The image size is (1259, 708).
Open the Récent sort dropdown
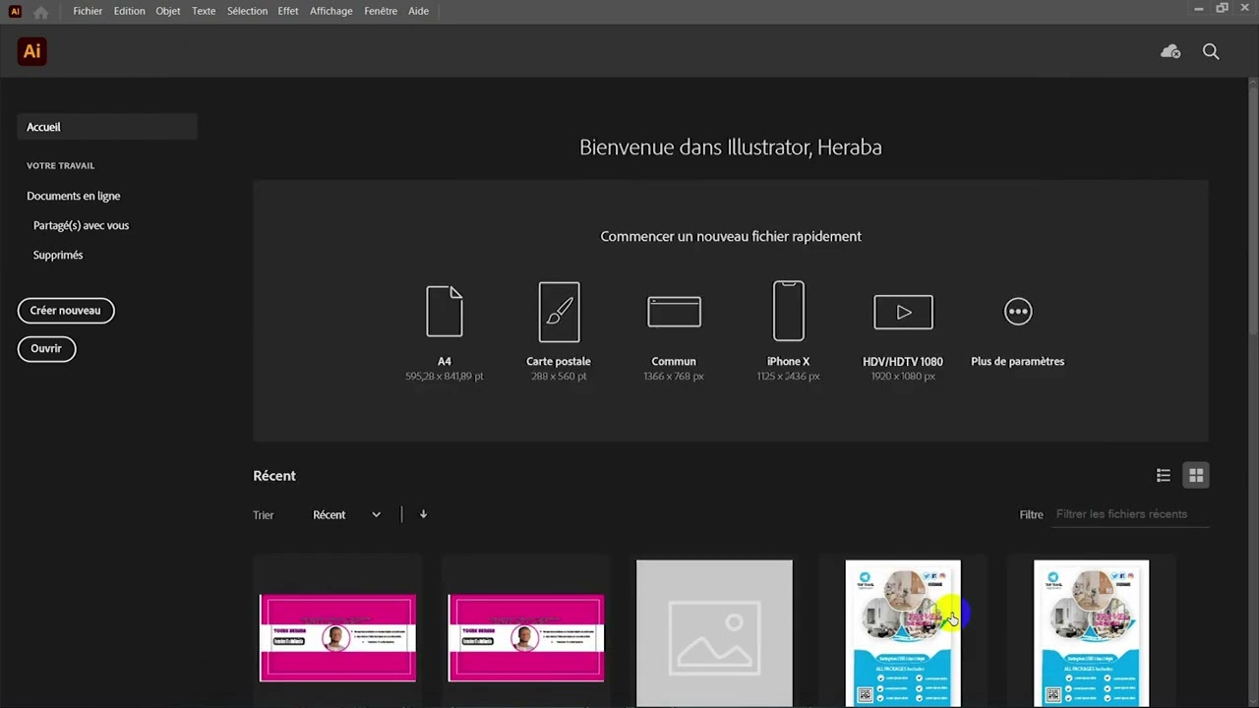pos(346,514)
